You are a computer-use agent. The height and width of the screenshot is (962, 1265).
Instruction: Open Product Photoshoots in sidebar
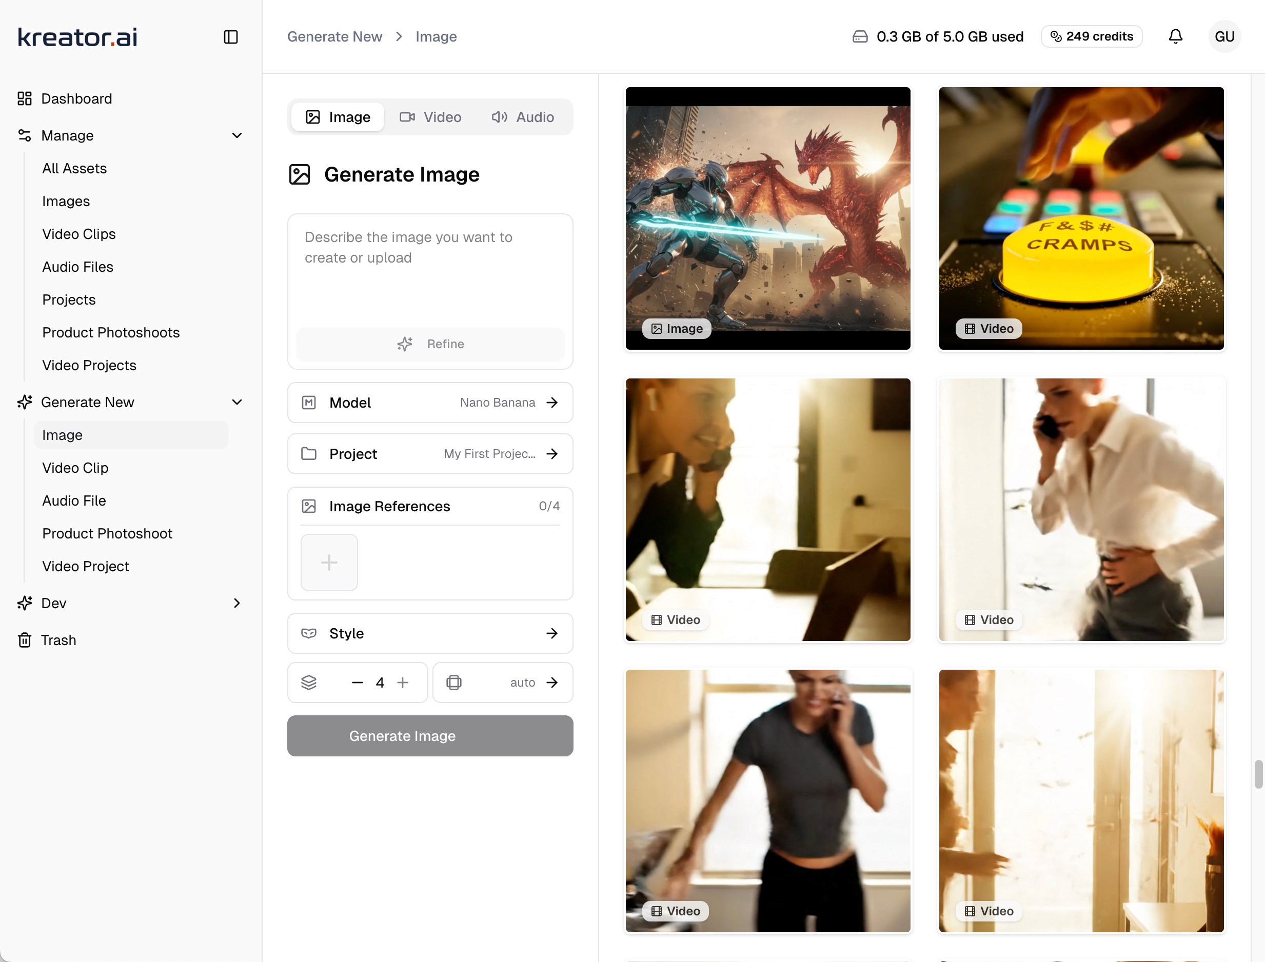pos(111,333)
